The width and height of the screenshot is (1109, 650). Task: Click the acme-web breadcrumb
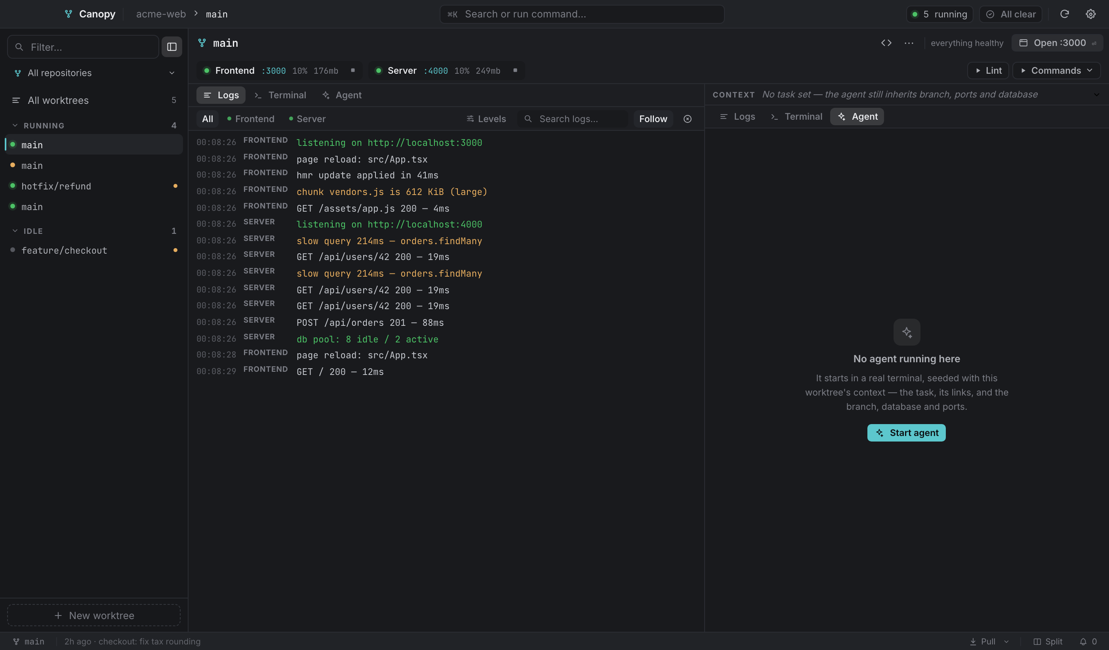coord(161,14)
